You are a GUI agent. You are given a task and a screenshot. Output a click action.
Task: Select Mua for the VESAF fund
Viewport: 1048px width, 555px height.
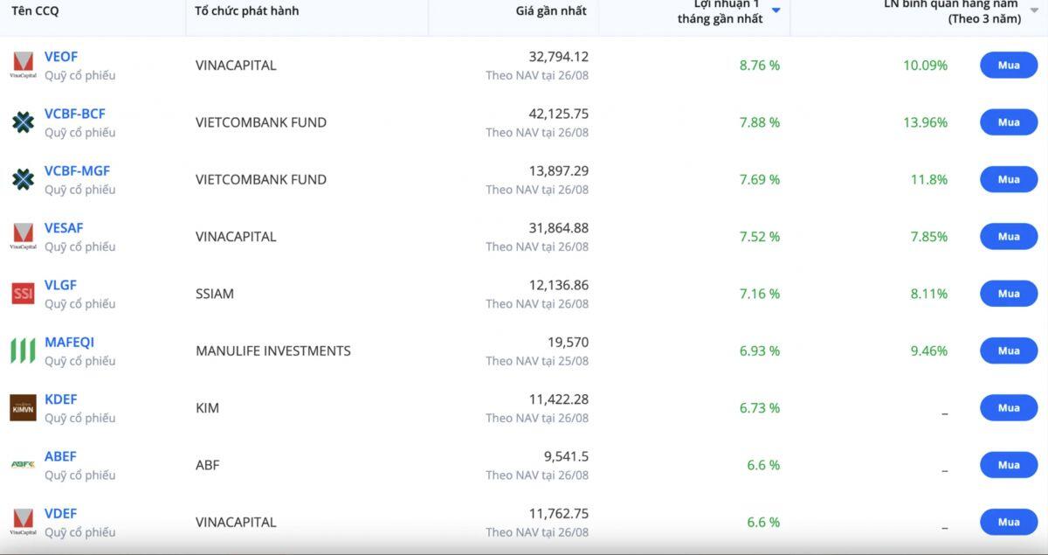click(x=1009, y=237)
